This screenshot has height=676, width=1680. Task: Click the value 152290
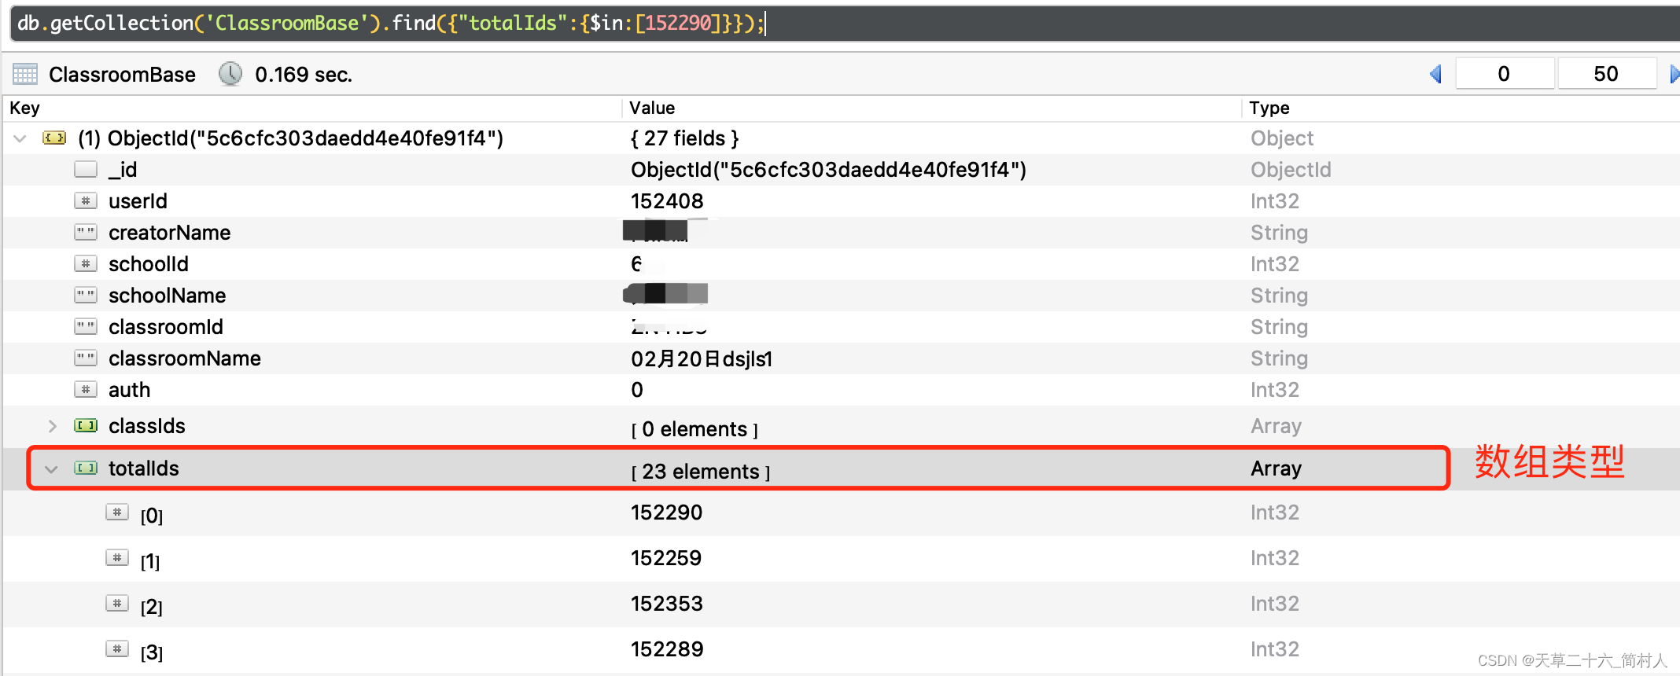[x=666, y=513]
